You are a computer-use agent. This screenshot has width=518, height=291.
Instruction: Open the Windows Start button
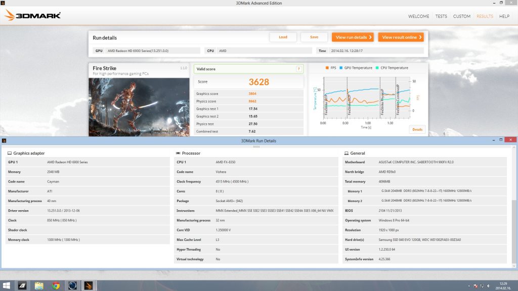[6, 285]
